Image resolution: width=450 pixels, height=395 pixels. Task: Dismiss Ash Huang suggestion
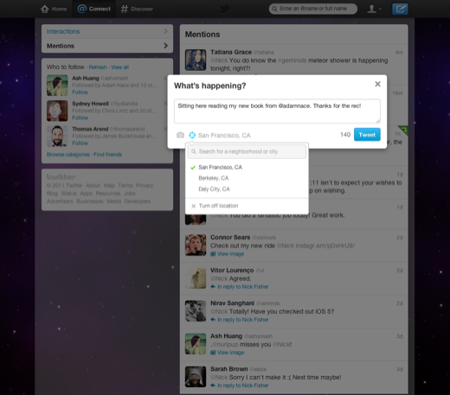(x=165, y=78)
